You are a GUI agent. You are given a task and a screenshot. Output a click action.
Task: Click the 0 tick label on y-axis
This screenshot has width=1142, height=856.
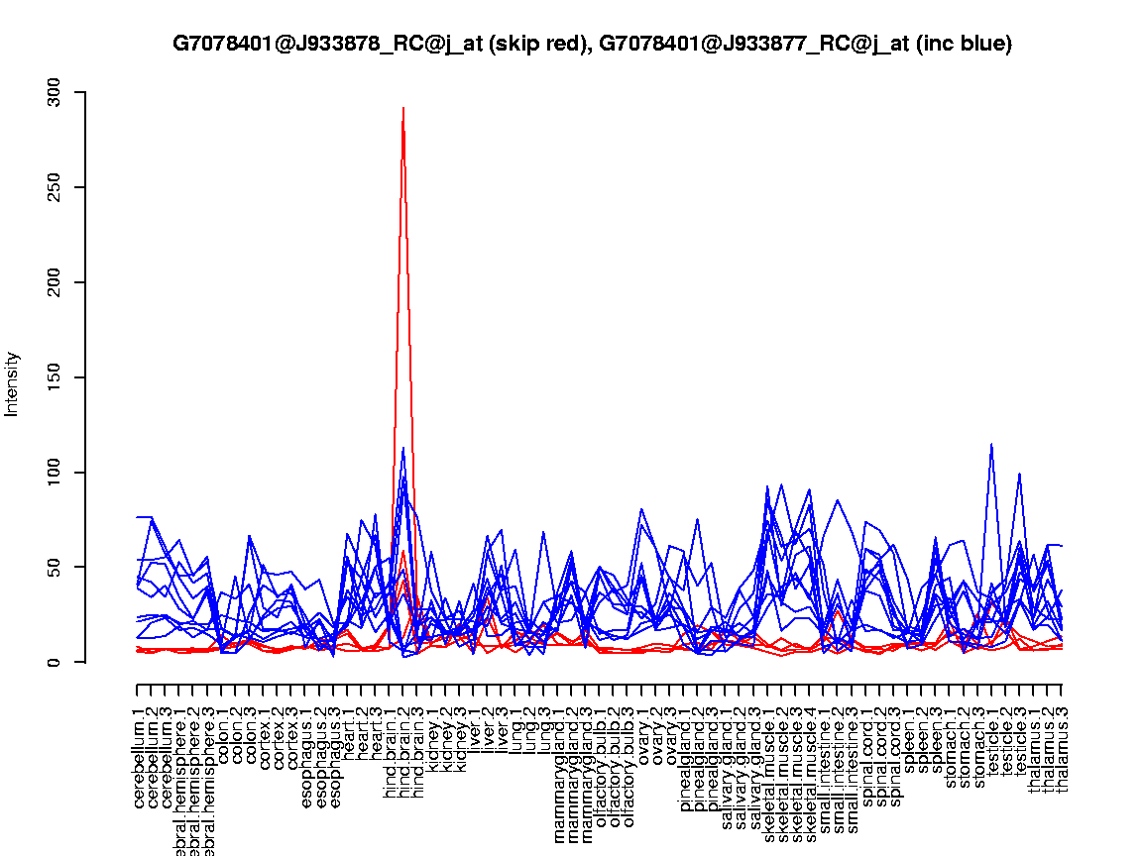[x=54, y=662]
